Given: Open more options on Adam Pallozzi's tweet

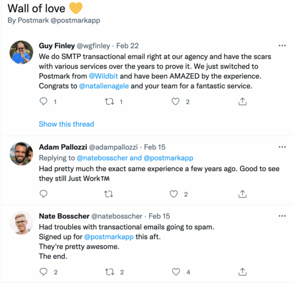Looking at the screenshot, I should (x=282, y=147).
